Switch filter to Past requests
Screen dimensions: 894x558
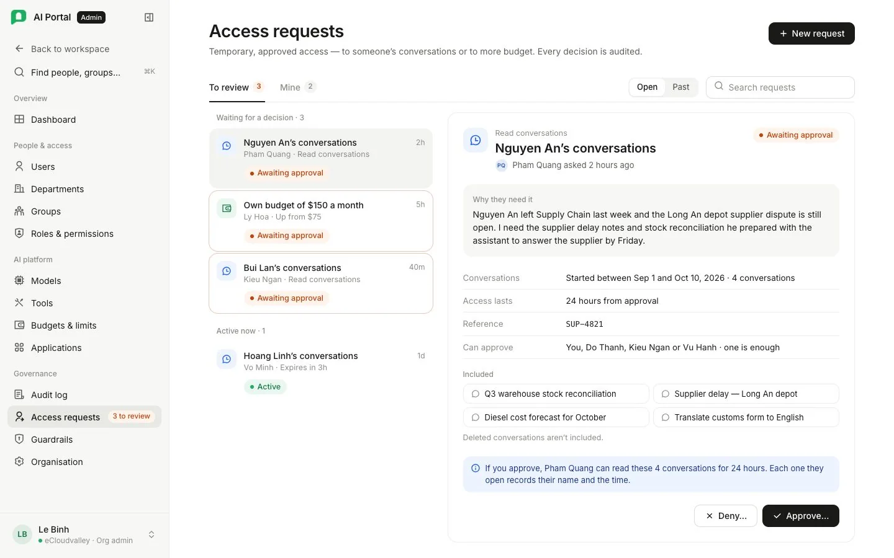(680, 87)
